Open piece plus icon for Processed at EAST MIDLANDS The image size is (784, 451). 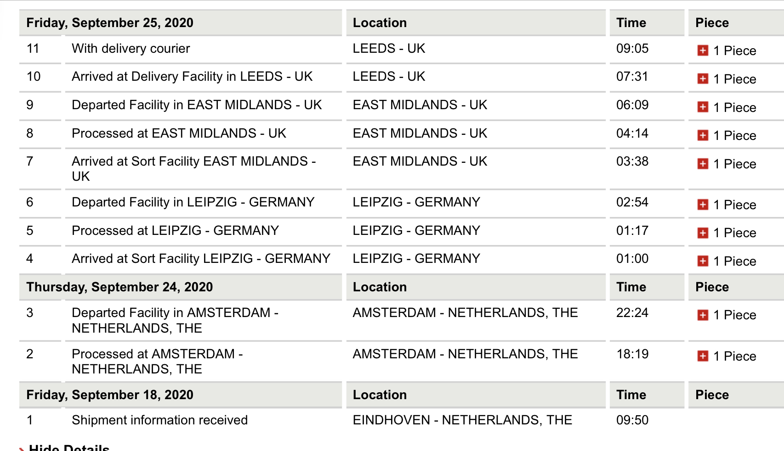pos(703,135)
